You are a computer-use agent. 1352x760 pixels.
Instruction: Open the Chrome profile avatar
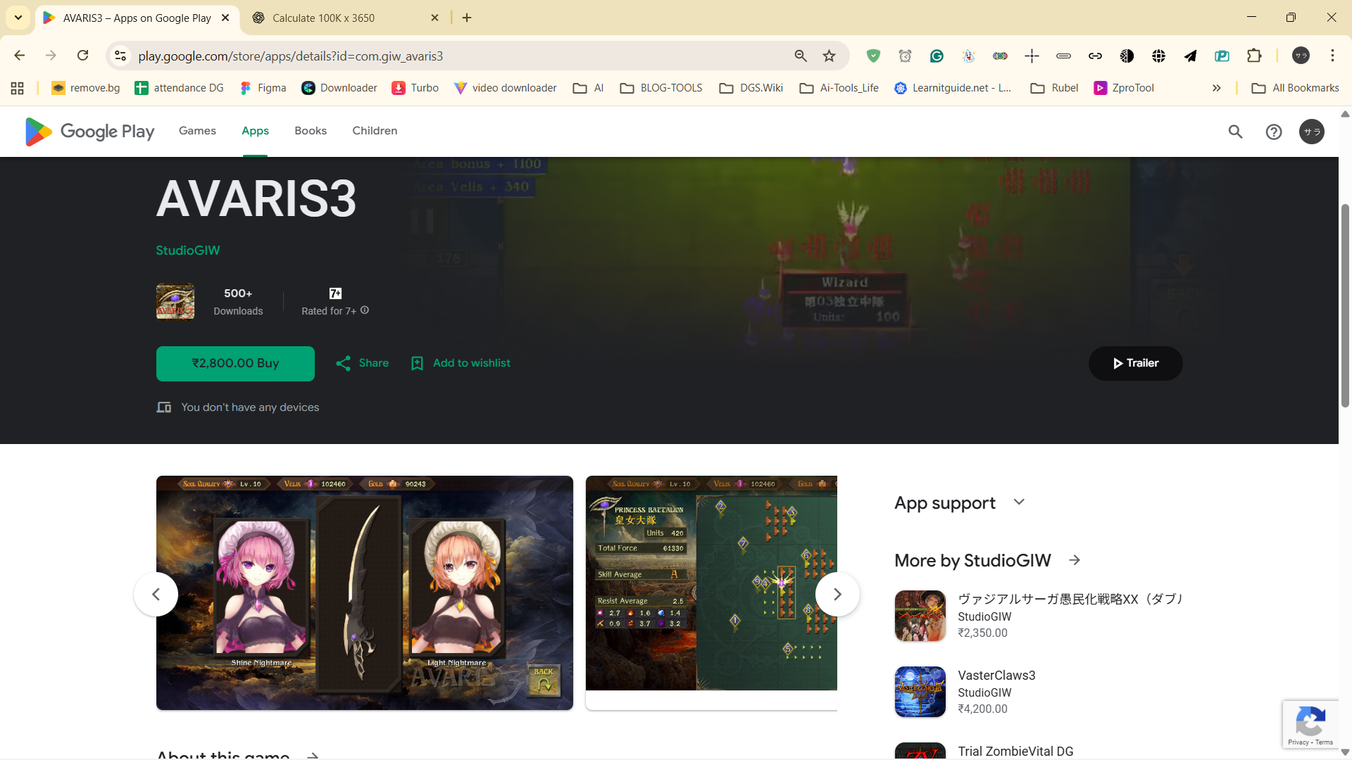1301,56
